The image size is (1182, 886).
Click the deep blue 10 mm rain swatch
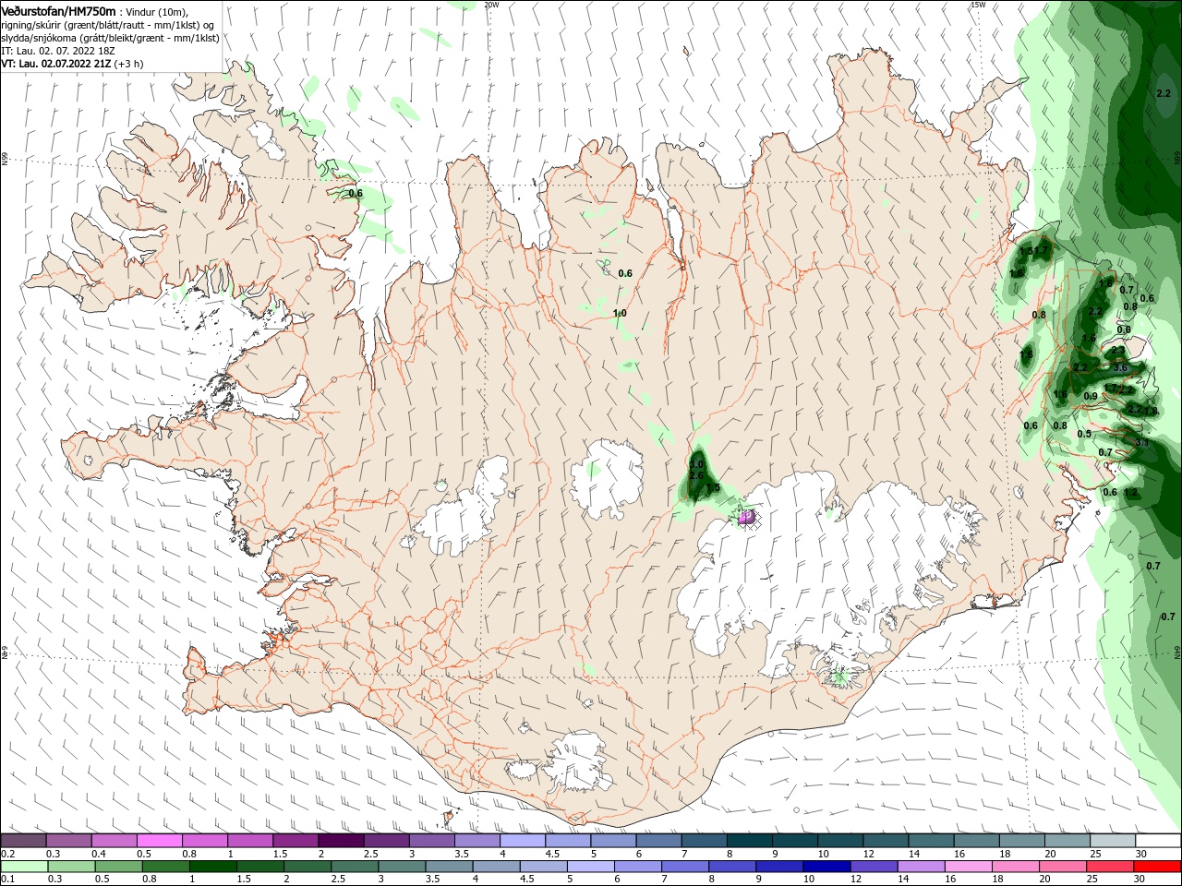point(826,867)
